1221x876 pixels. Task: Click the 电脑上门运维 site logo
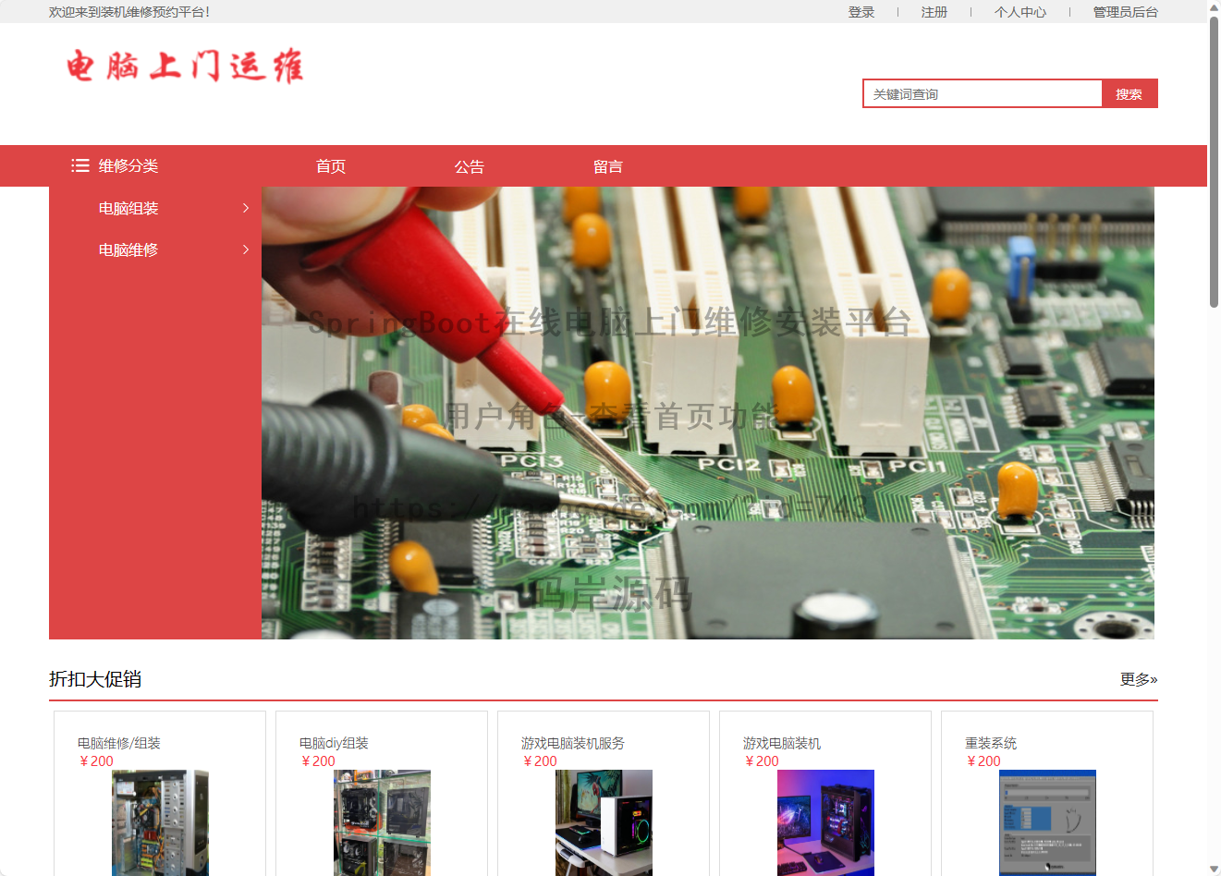click(x=185, y=67)
